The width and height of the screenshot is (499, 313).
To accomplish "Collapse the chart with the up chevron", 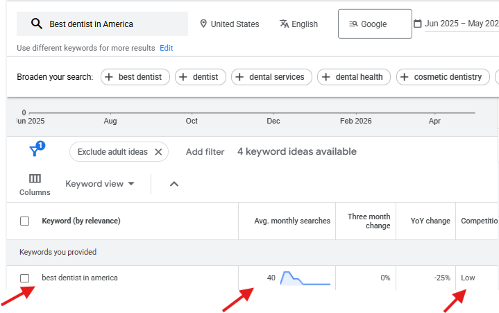I will click(174, 184).
